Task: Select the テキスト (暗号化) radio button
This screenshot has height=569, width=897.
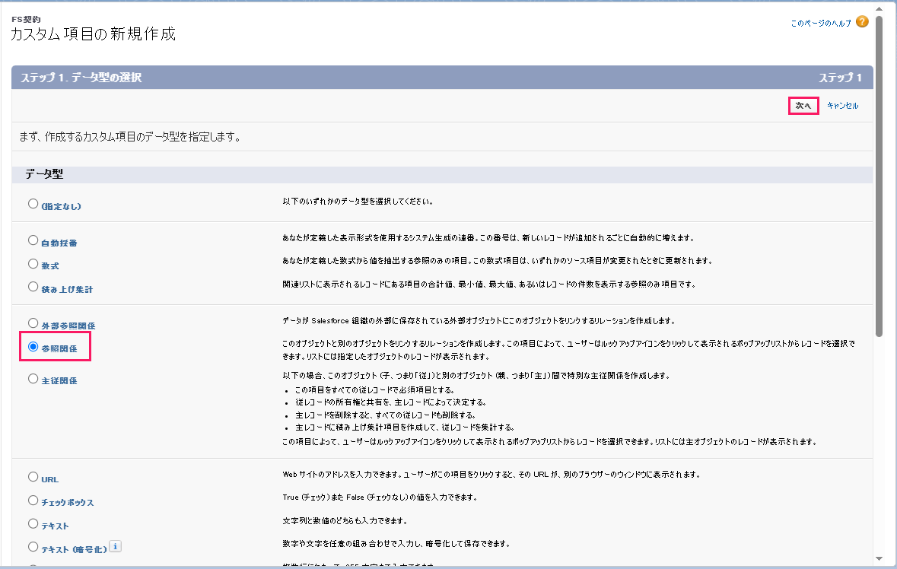Action: 33,547
